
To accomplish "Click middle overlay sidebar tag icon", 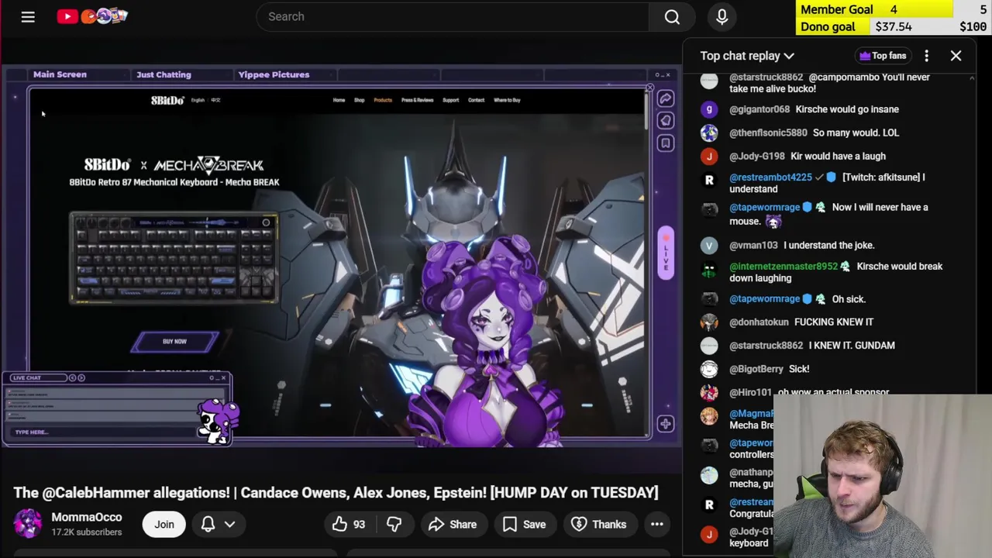I will coord(666,121).
